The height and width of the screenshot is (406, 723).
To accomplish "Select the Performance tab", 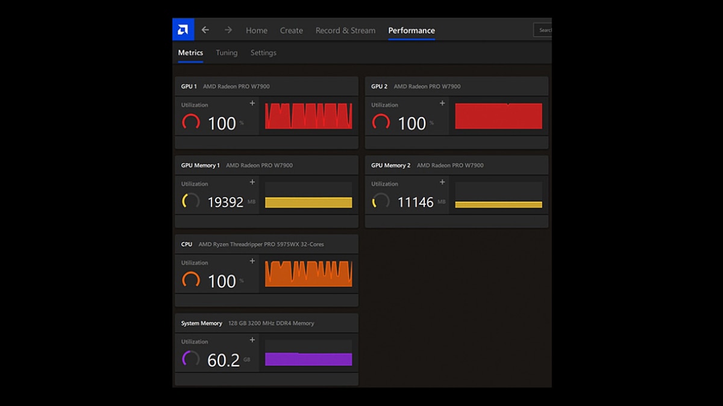I will coord(412,31).
